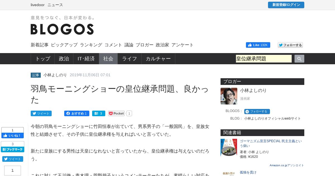Open the 小林よしのり name link in the sidebar
335x176 pixels.
point(253,90)
